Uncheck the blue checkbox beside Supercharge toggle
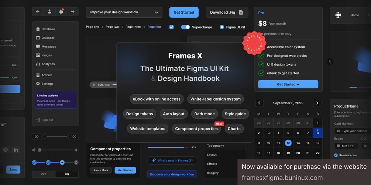Viewport: 371px width, 185px height. tap(172, 27)
